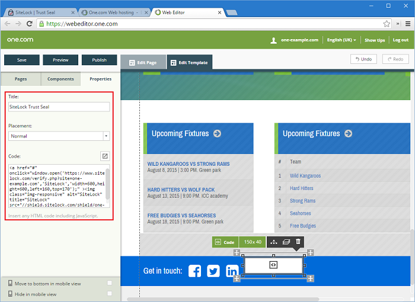Click Strong Rams in team table
The image size is (415, 302).
tap(302, 201)
